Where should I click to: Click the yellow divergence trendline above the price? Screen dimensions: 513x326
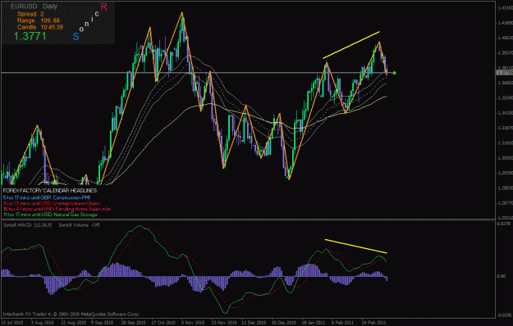tap(351, 45)
